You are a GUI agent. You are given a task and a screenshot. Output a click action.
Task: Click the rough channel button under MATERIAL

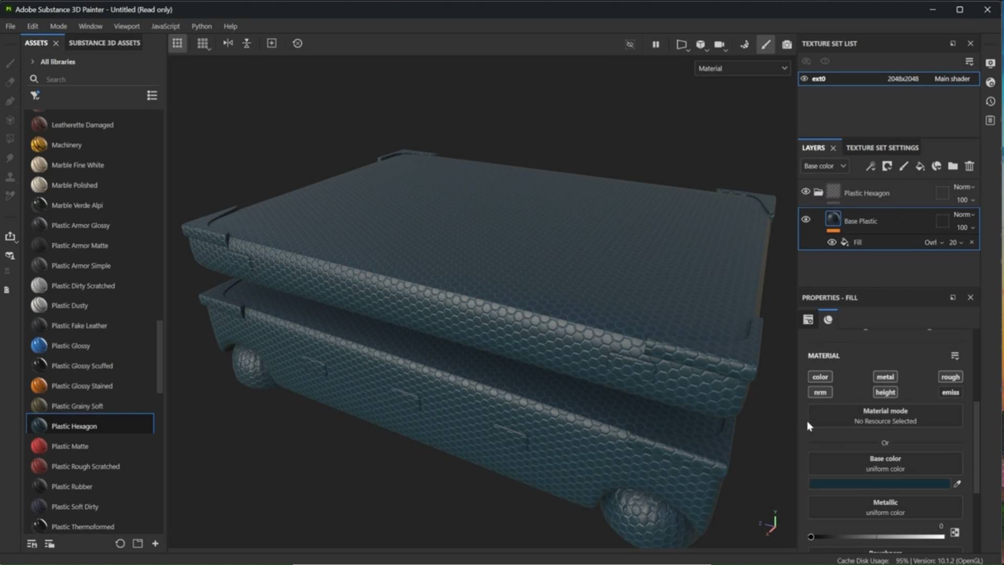click(x=950, y=376)
